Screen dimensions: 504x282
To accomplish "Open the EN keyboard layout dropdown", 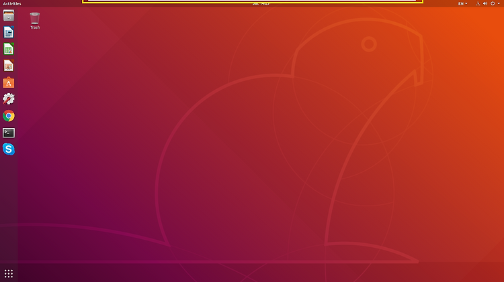I will (462, 3).
